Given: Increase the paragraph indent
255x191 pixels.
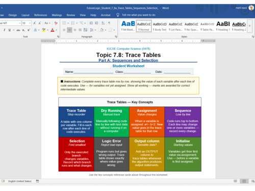Looking at the screenshot, I should (x=96, y=23).
